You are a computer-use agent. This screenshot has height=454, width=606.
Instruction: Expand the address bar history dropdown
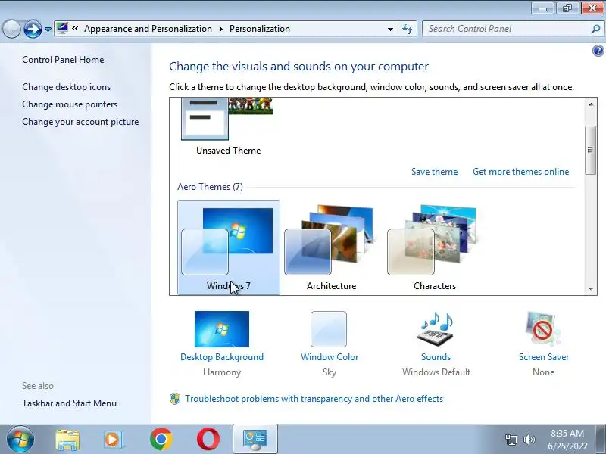[390, 29]
